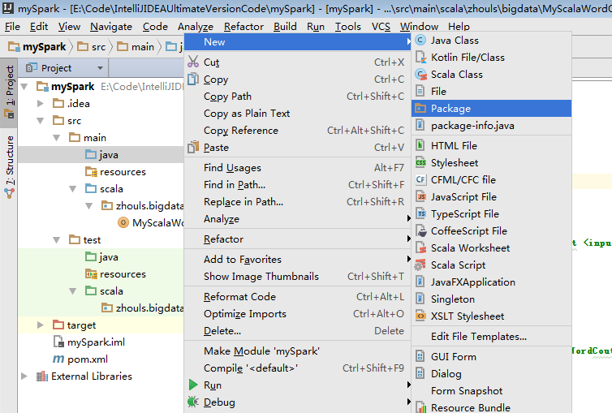Click the Kotlin File/Class icon
The width and height of the screenshot is (612, 413).
click(420, 58)
